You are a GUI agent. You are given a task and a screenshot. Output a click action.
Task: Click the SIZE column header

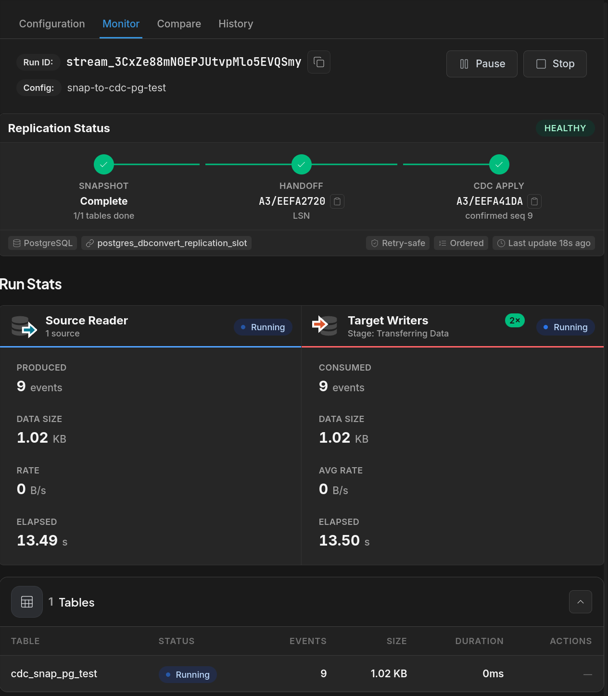pos(397,641)
